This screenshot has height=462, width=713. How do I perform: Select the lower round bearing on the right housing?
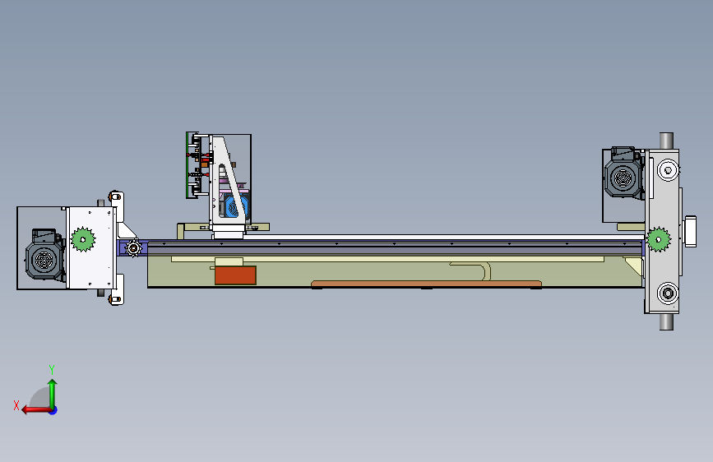[668, 293]
